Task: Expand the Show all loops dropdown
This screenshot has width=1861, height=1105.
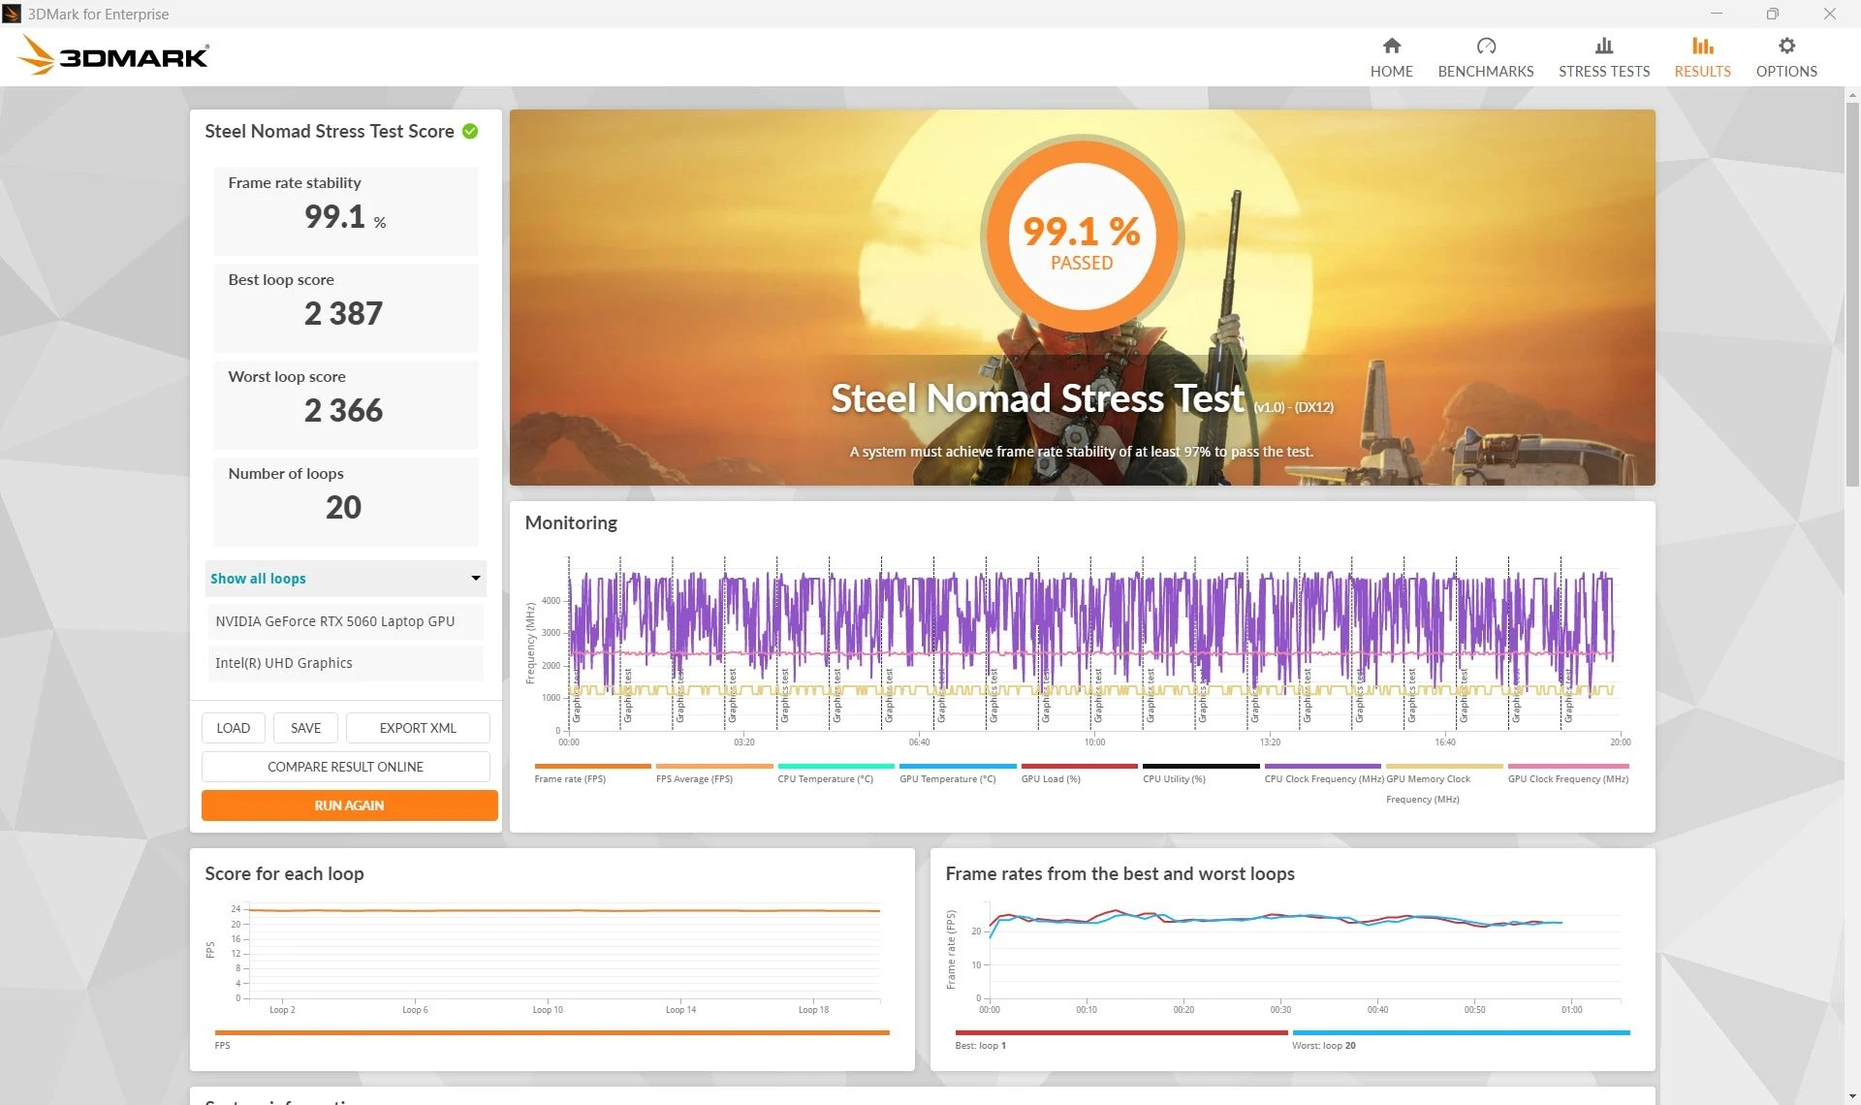Action: coord(344,579)
